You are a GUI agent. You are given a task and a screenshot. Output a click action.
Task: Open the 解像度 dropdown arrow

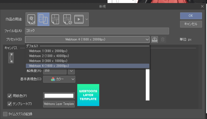71,71
